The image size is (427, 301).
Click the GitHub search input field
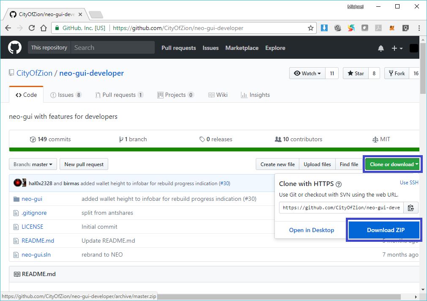[x=113, y=47]
